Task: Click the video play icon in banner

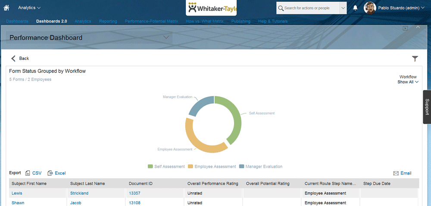Action: pyautogui.click(x=405, y=28)
